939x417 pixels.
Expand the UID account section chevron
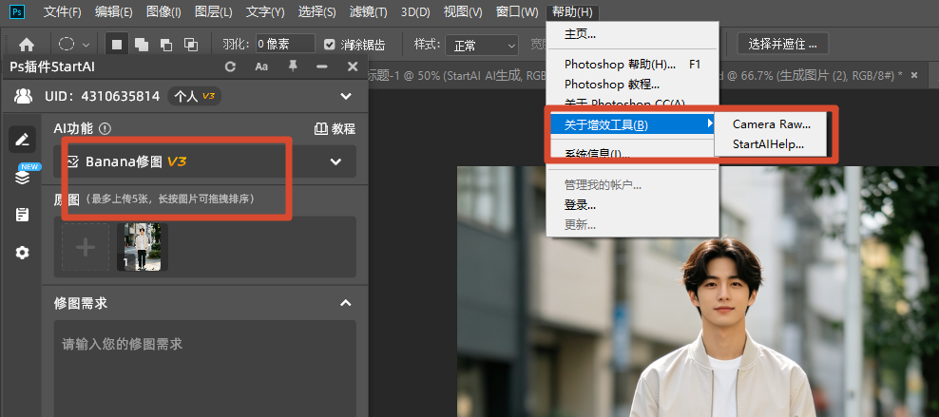click(346, 96)
